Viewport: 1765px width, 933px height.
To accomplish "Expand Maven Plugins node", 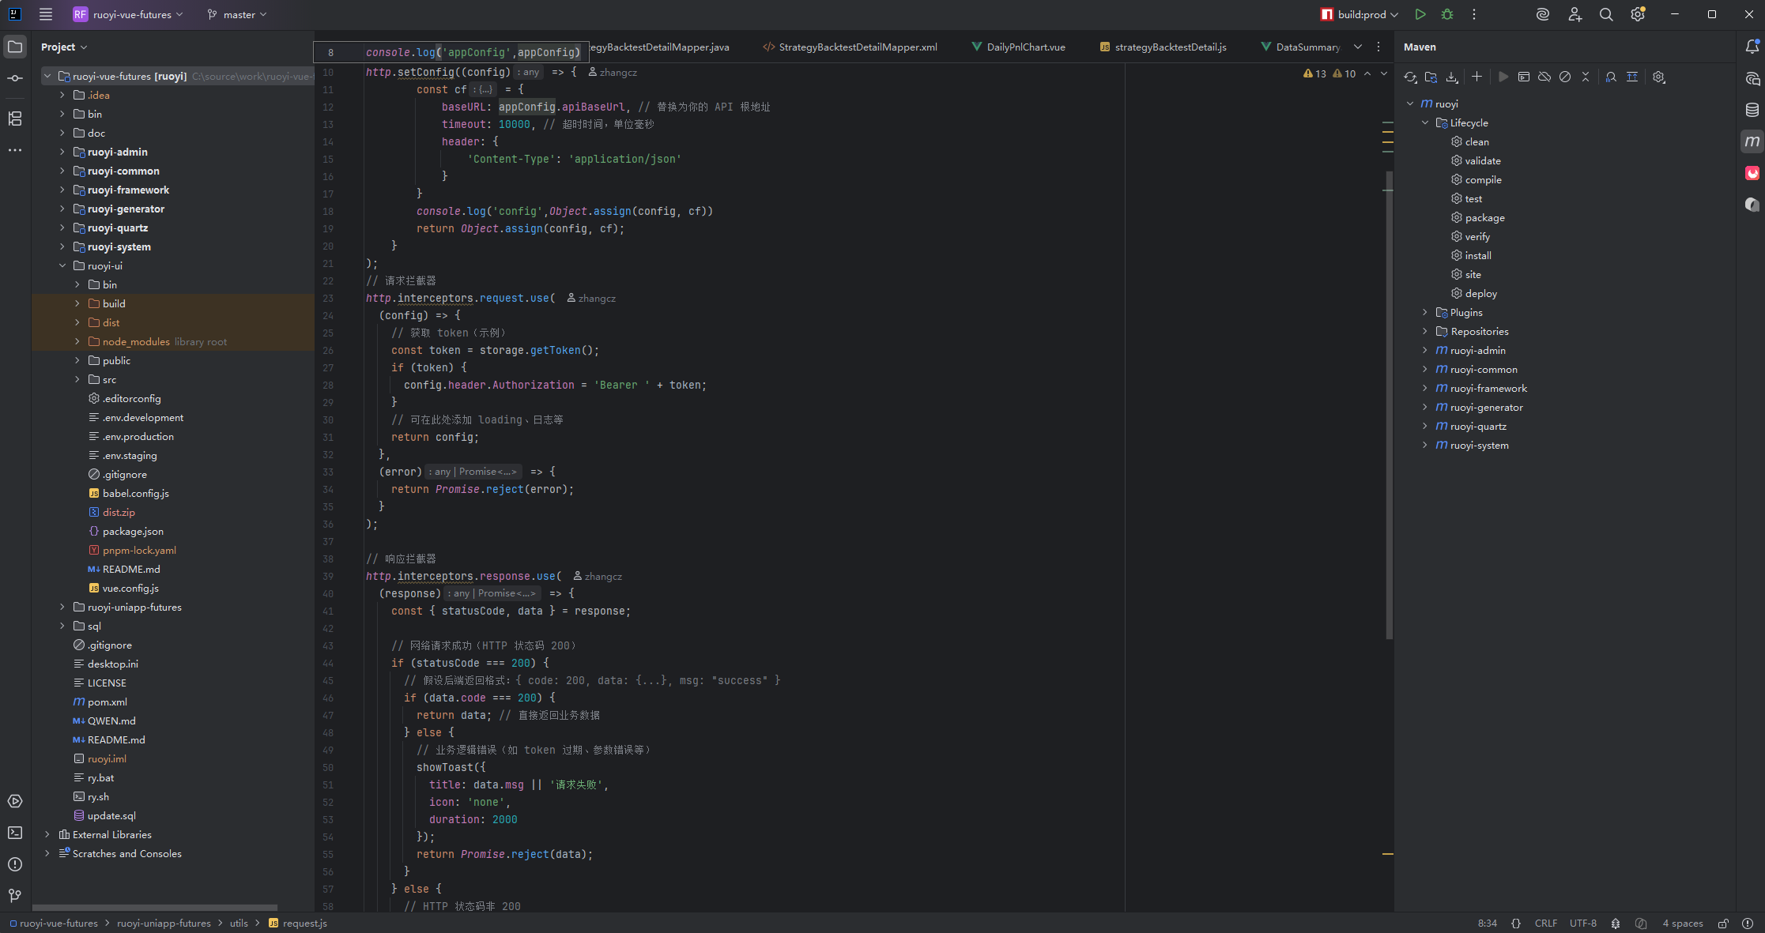I will click(x=1425, y=312).
